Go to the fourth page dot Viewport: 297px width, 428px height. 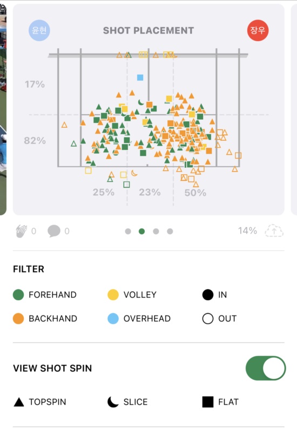[170, 232]
